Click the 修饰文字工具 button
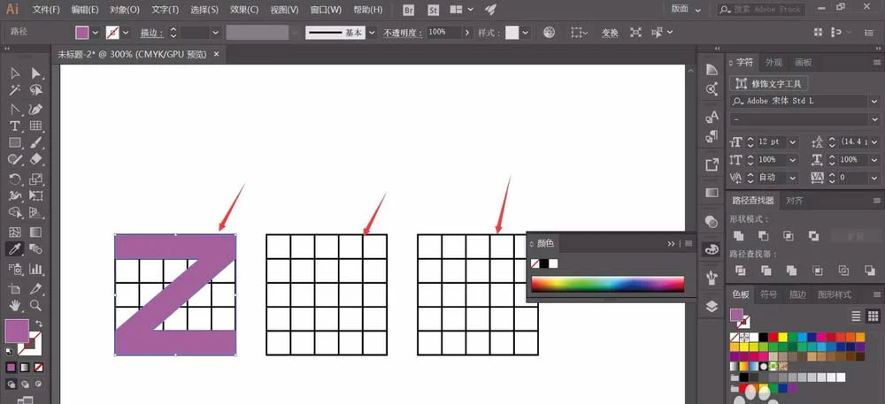Image resolution: width=885 pixels, height=404 pixels. pos(769,84)
